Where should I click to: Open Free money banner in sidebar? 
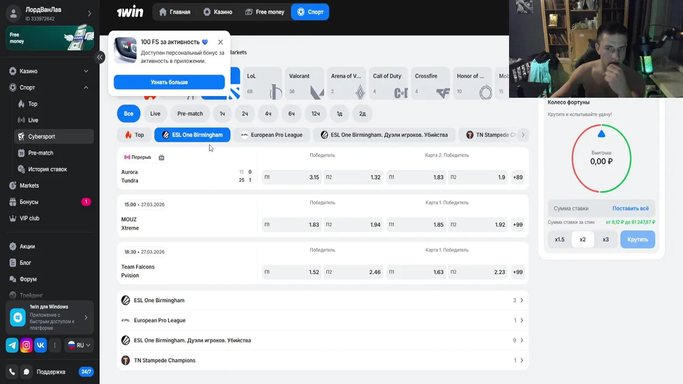point(50,38)
